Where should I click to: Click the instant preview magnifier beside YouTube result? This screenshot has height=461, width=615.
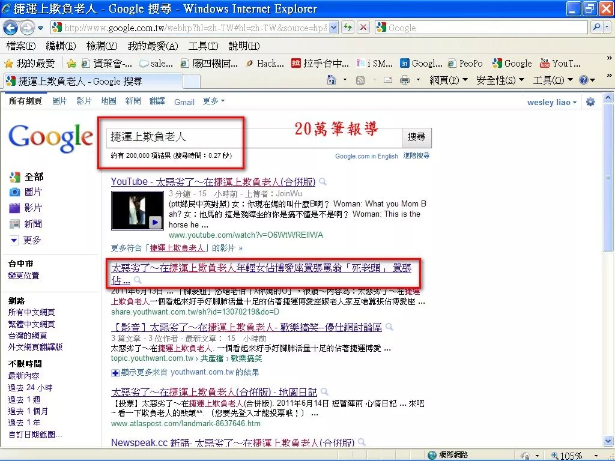click(323, 181)
